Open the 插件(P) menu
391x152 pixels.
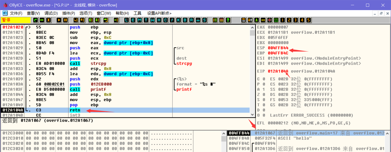click(x=69, y=13)
